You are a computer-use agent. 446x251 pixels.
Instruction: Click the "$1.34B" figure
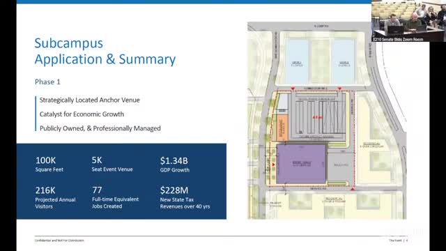[x=174, y=161]
